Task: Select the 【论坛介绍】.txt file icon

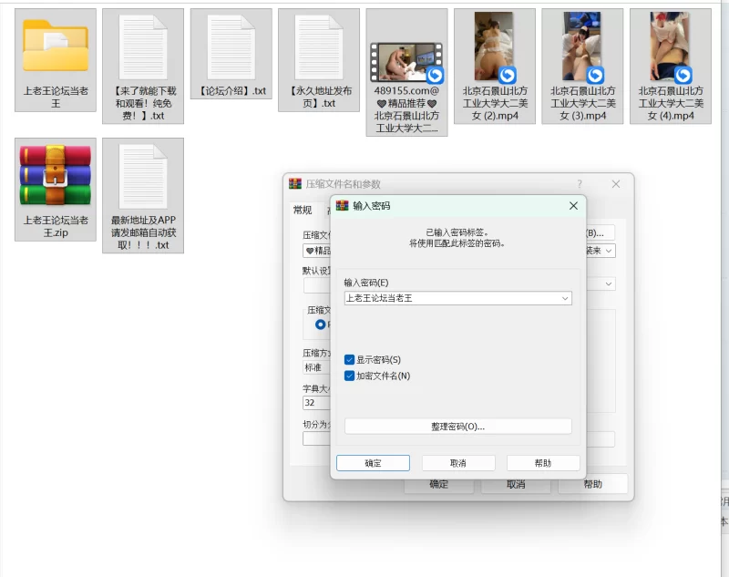Action: click(x=231, y=46)
